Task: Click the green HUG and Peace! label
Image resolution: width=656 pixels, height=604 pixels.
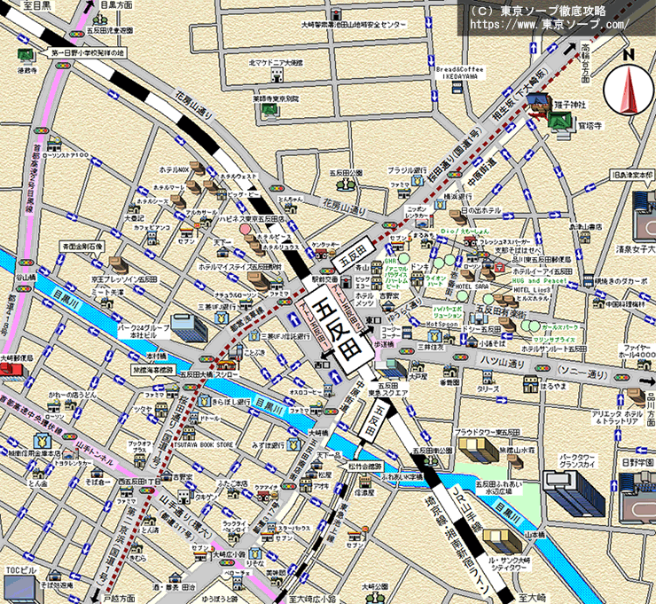Action: tap(539, 281)
